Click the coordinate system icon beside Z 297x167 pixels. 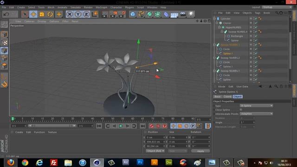click(95, 14)
